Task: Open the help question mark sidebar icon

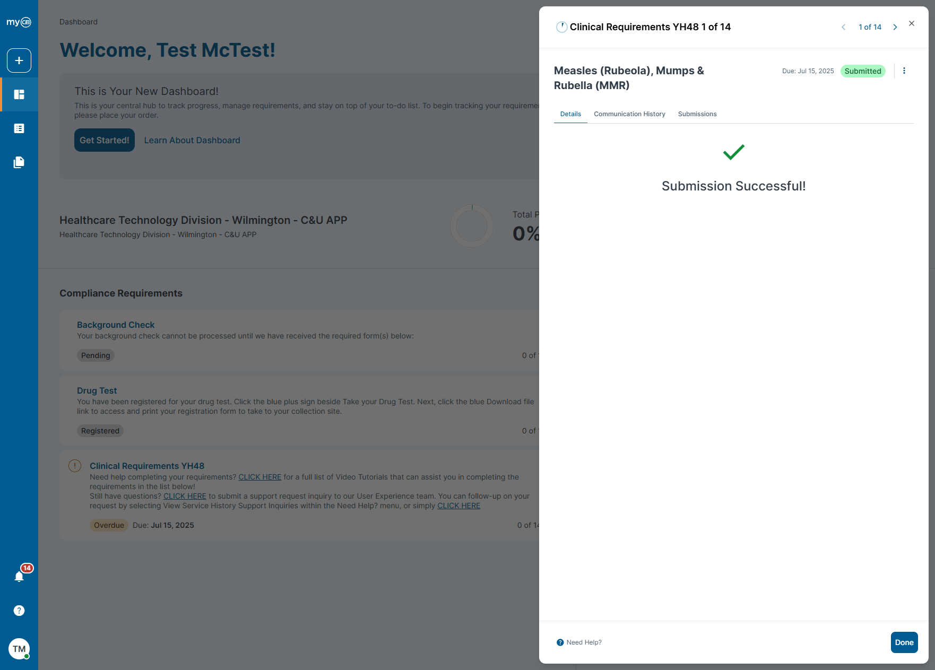Action: coord(19,611)
